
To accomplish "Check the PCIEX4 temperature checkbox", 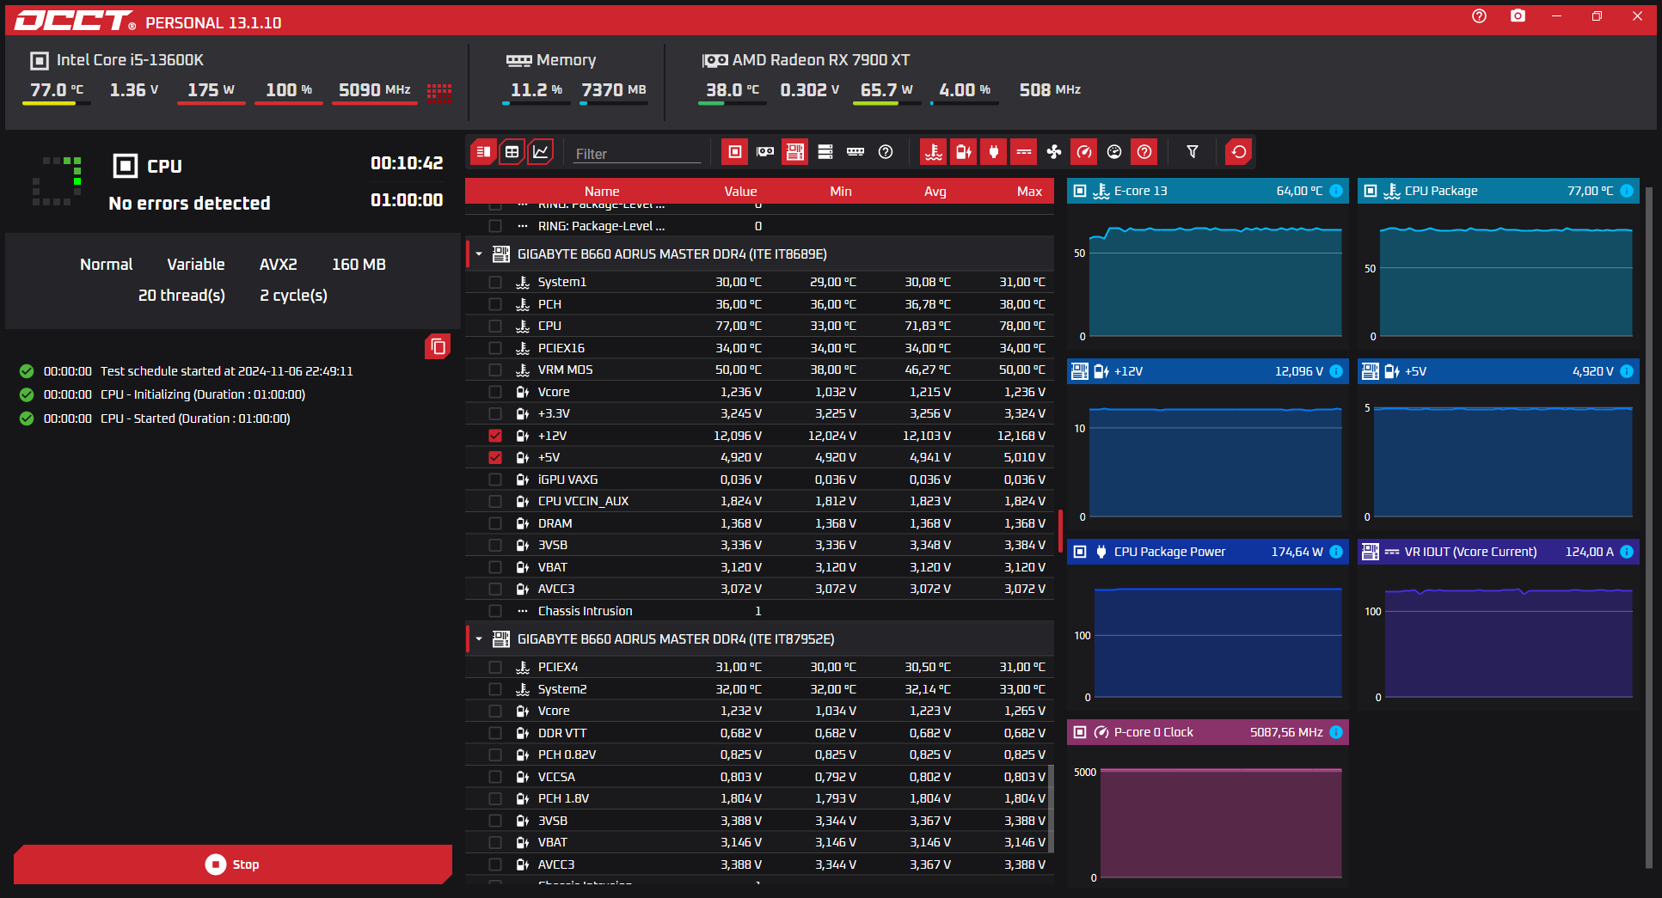I will point(495,667).
